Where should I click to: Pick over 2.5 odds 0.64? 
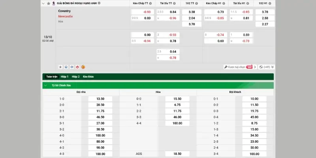[x=168, y=52]
